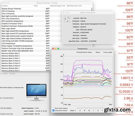Click the fan icon in Sensor Information
The width and height of the screenshot is (135, 116).
[67, 19]
